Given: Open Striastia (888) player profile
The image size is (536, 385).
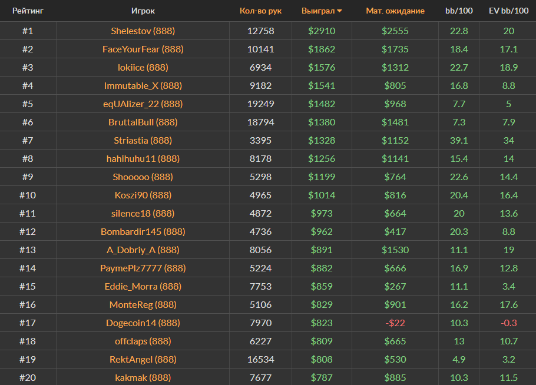Looking at the screenshot, I should pyautogui.click(x=143, y=140).
